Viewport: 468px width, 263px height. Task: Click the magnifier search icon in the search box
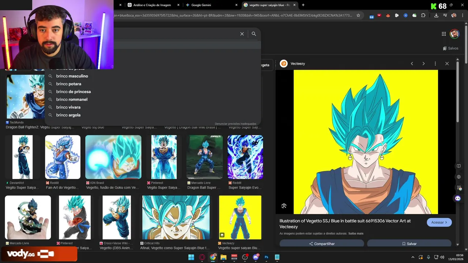pyautogui.click(x=254, y=34)
